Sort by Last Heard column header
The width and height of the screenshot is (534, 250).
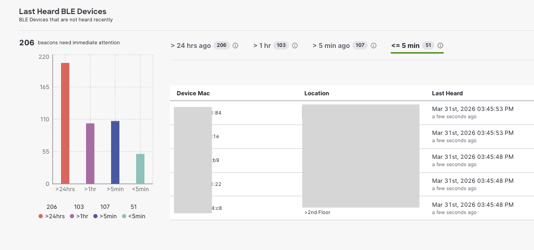pyautogui.click(x=447, y=93)
